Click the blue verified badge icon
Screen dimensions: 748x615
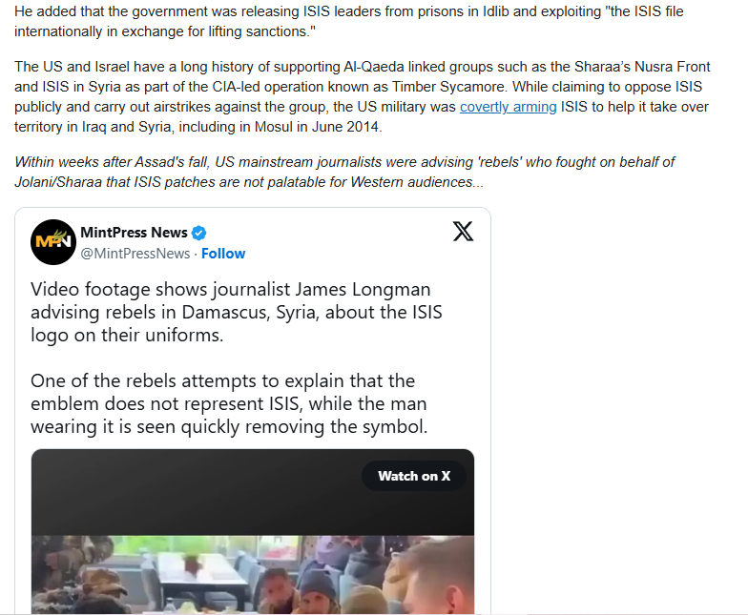coord(198,233)
